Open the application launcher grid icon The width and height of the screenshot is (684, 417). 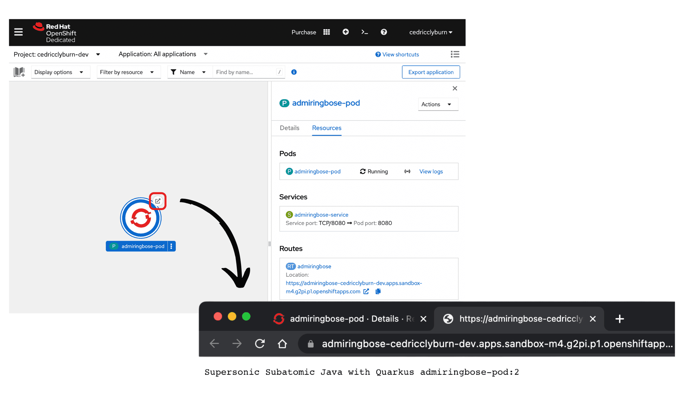click(x=326, y=32)
